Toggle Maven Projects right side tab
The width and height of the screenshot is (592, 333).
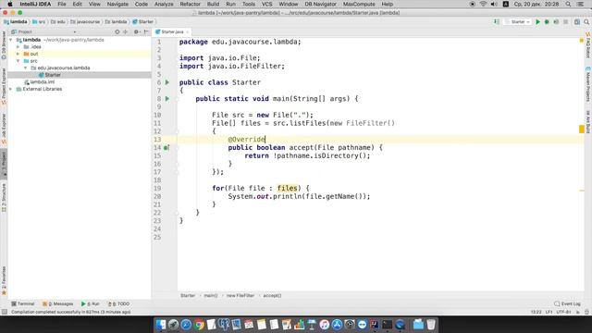(x=588, y=84)
